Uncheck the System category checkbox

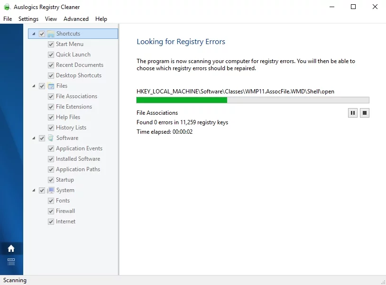coord(42,190)
